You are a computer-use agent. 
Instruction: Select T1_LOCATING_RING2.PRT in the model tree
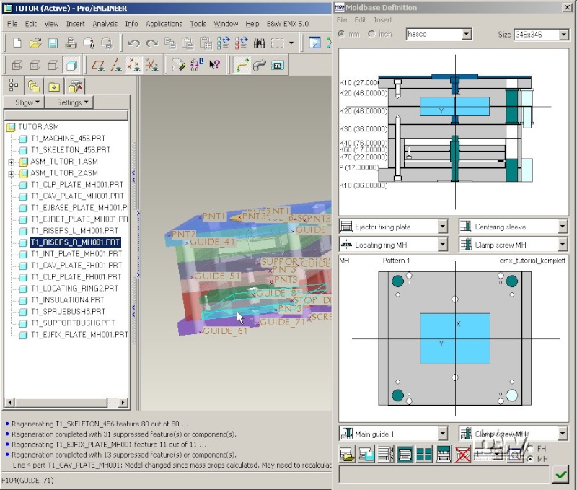(74, 288)
